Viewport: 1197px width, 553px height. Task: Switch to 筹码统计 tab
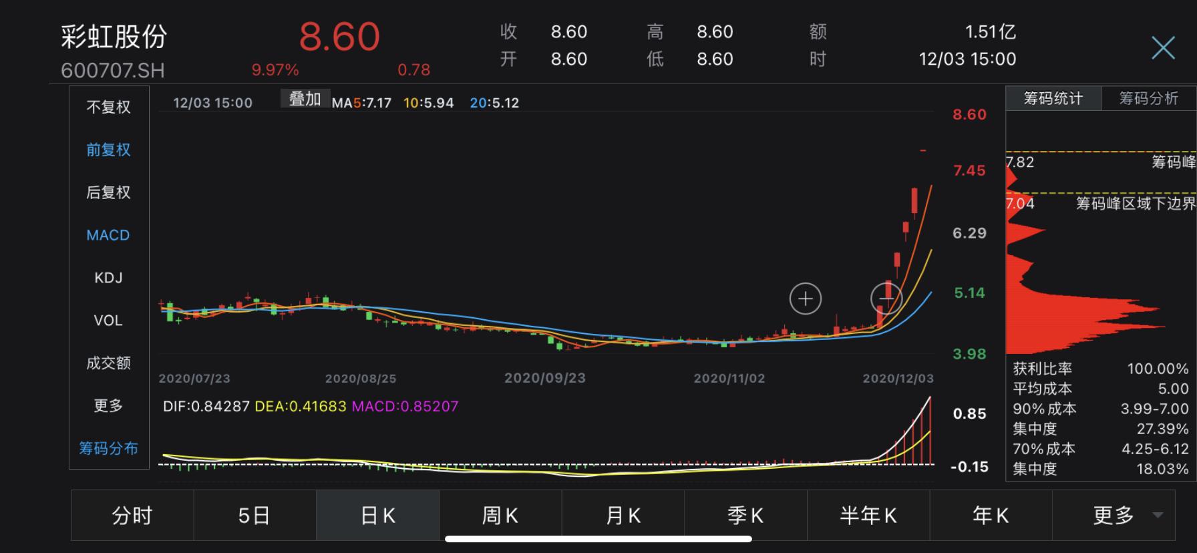click(1053, 98)
